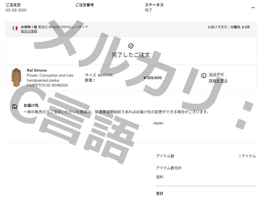Click the アイテム数 item count row
This screenshot has width=262, height=209.
click(x=165, y=156)
